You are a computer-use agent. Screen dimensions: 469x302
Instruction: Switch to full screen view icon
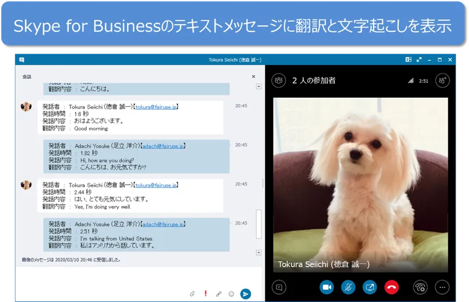click(x=419, y=60)
